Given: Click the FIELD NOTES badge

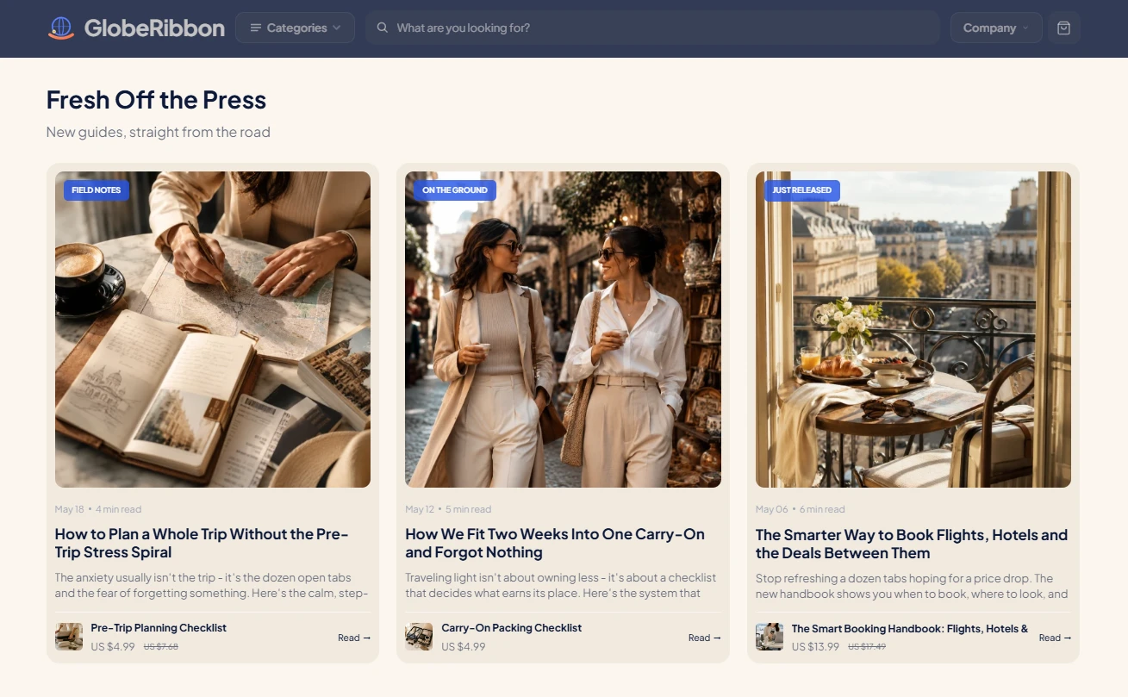Looking at the screenshot, I should pyautogui.click(x=97, y=190).
